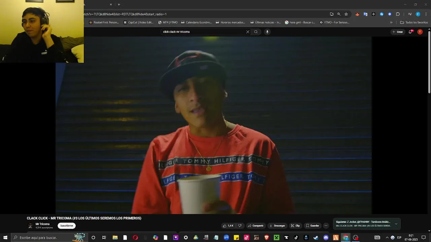Image resolution: width=431 pixels, height=242 pixels.
Task: Open Últimas noticias bookmark
Action: [265, 23]
